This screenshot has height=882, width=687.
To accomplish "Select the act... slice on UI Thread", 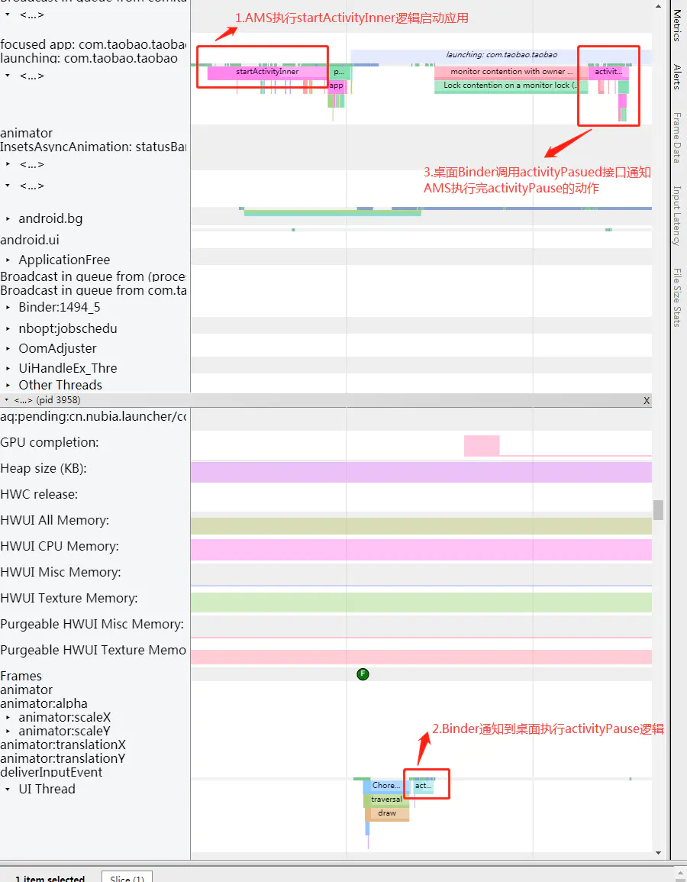I will click(424, 786).
